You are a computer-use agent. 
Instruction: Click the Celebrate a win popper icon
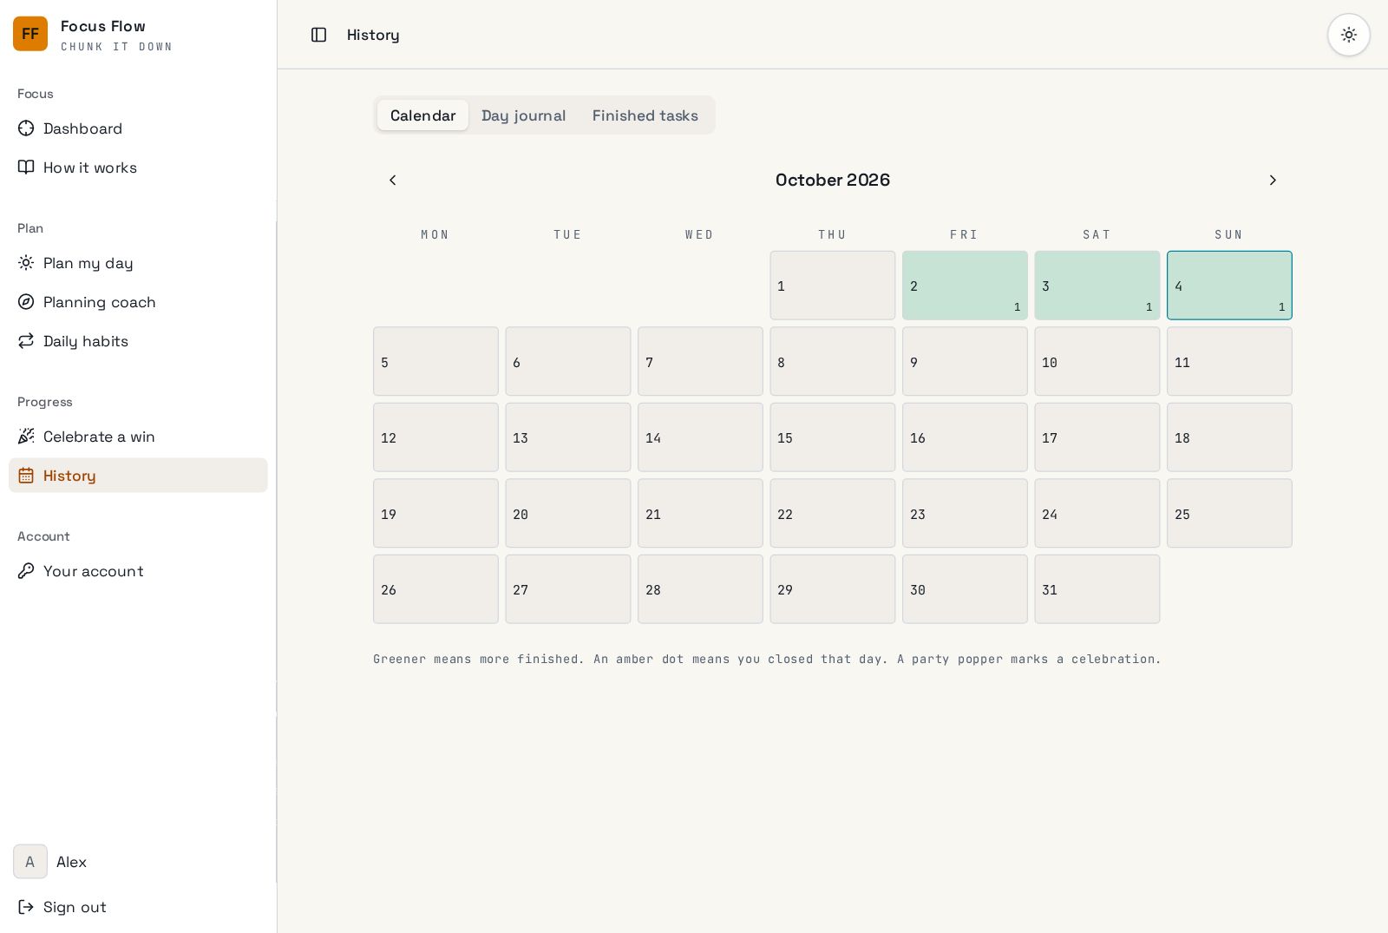[x=26, y=437]
